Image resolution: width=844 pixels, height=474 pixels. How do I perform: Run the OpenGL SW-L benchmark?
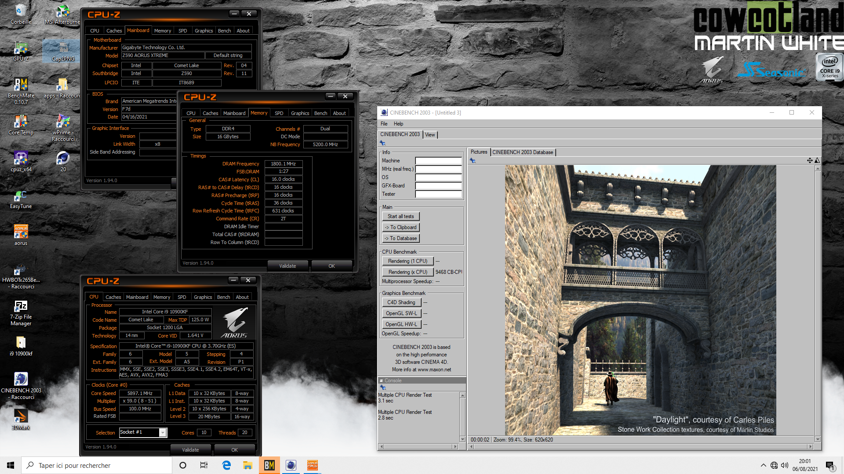[x=401, y=313]
